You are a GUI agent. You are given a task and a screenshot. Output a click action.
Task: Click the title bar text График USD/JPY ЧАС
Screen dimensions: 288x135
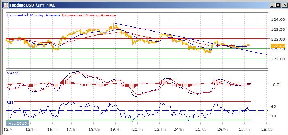[32, 5]
